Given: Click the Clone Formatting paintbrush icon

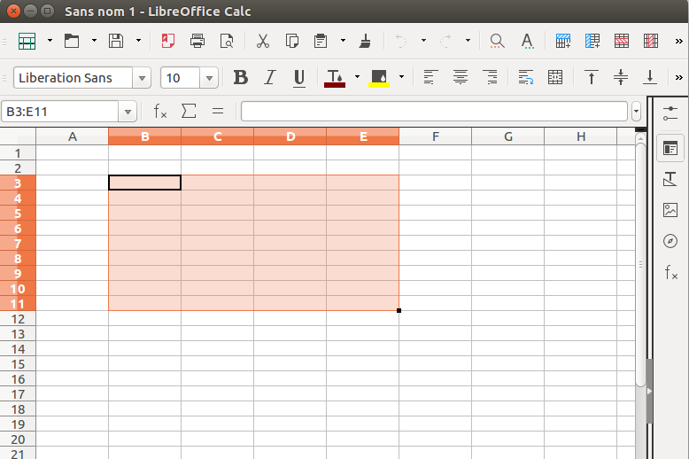Looking at the screenshot, I should click(x=365, y=41).
